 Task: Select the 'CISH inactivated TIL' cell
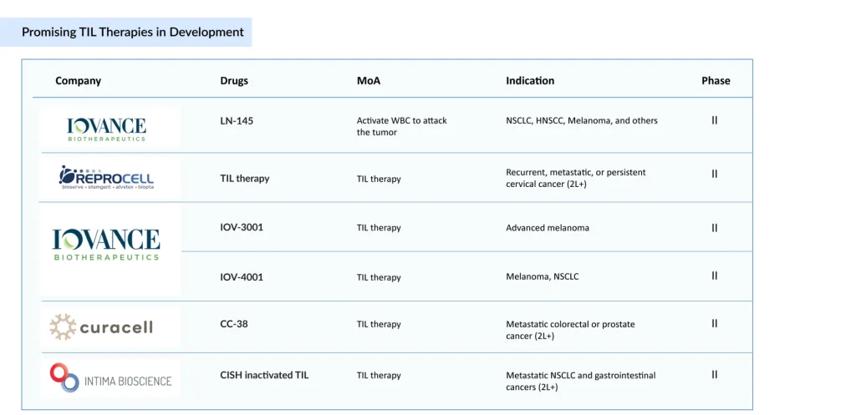click(x=264, y=375)
